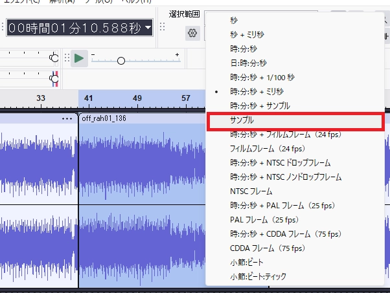Click the playback speed slider knob

[120, 60]
